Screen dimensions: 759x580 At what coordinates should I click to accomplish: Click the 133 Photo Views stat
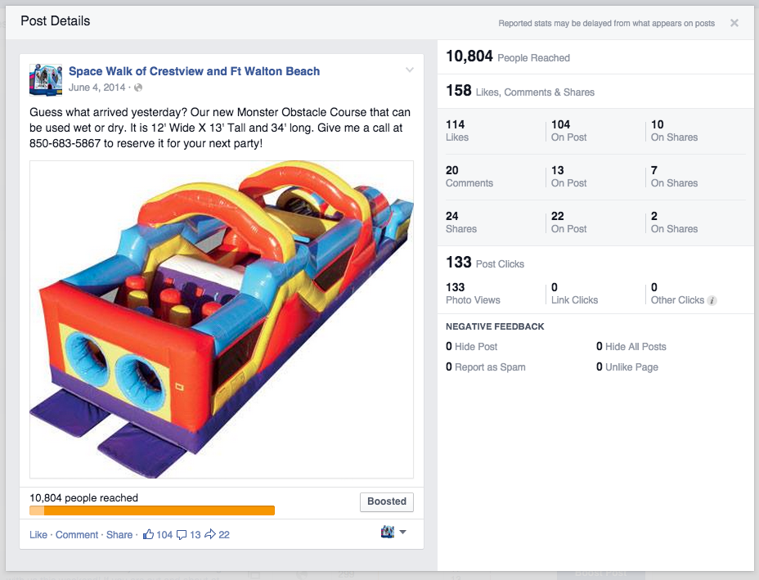coord(473,294)
